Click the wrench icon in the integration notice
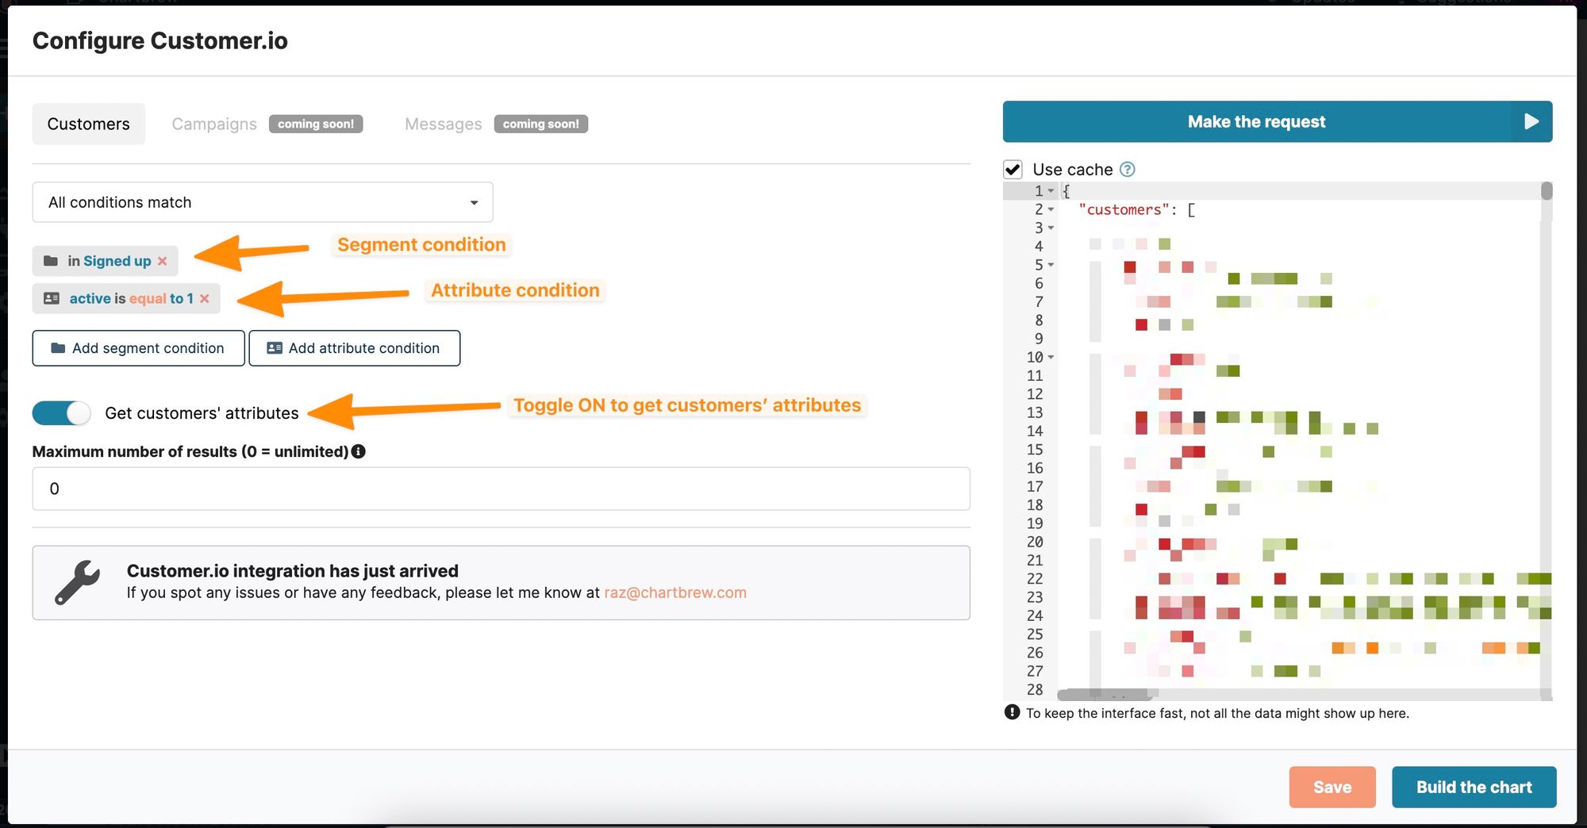This screenshot has height=828, width=1587. pos(75,581)
